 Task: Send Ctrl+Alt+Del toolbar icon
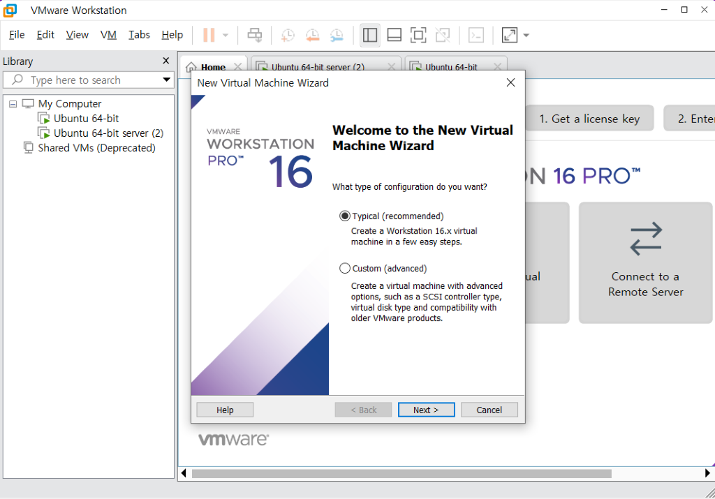(254, 35)
